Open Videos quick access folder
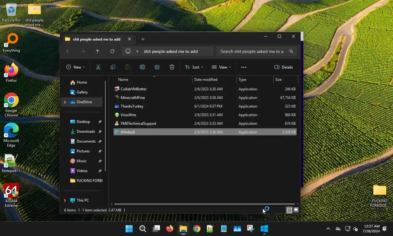The image size is (393, 236). [x=82, y=171]
